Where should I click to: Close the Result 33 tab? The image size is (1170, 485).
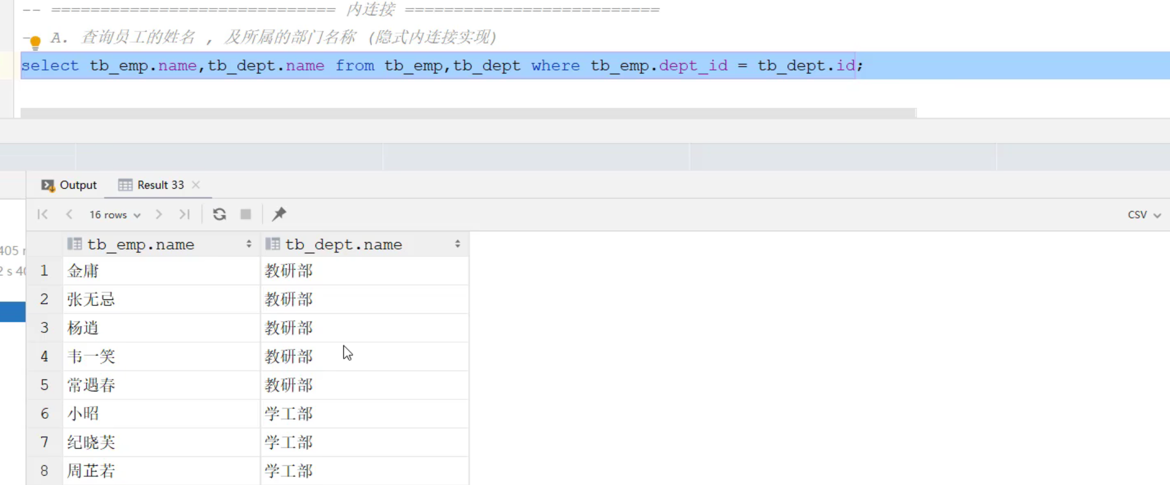coord(196,185)
